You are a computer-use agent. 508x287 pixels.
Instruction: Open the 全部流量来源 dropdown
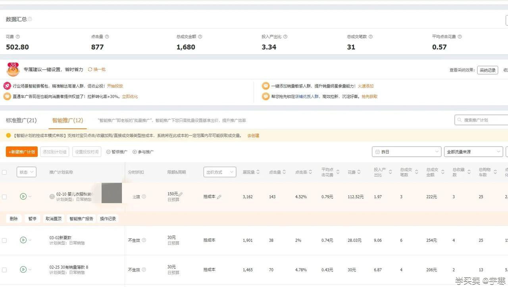point(473,152)
